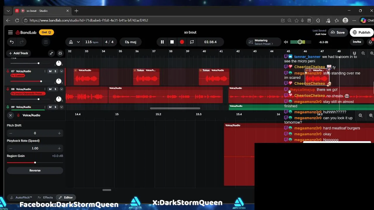Decrease Pitch Shift value

11,133
